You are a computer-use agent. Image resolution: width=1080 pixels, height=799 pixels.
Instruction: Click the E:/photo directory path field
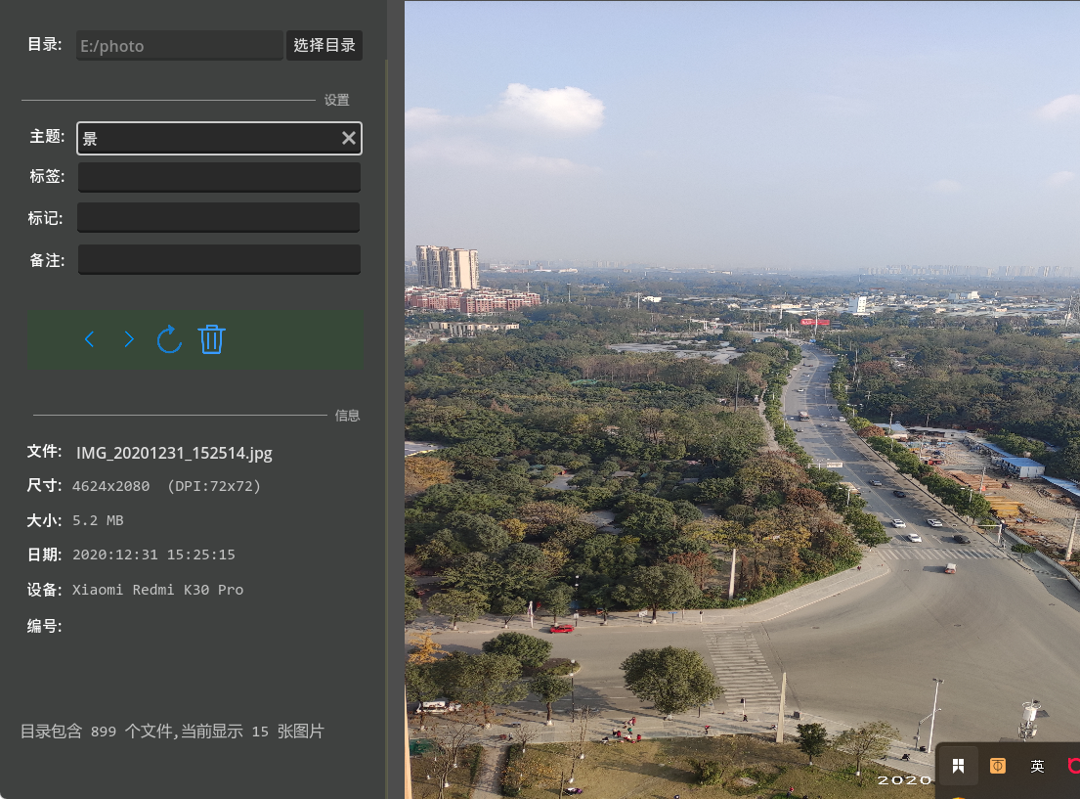coord(179,46)
